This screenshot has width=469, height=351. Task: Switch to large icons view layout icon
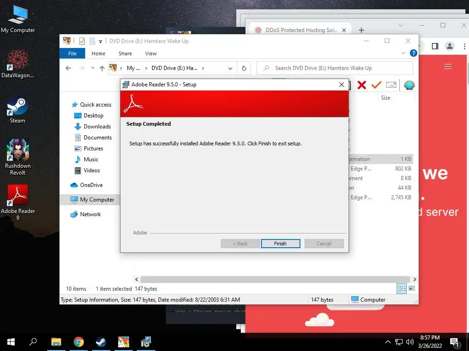(x=412, y=288)
